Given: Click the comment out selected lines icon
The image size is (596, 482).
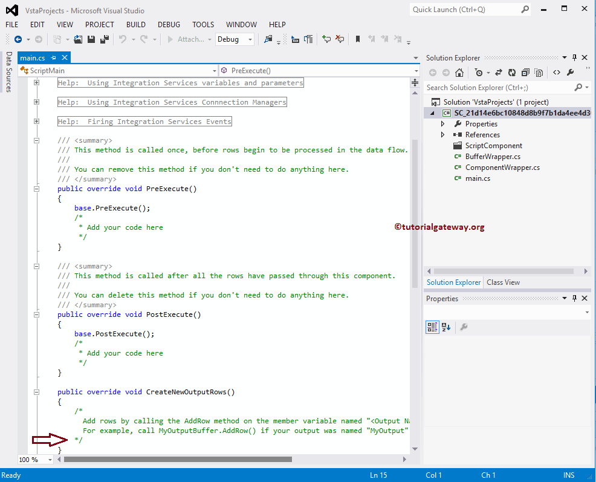Looking at the screenshot, I should pyautogui.click(x=326, y=39).
